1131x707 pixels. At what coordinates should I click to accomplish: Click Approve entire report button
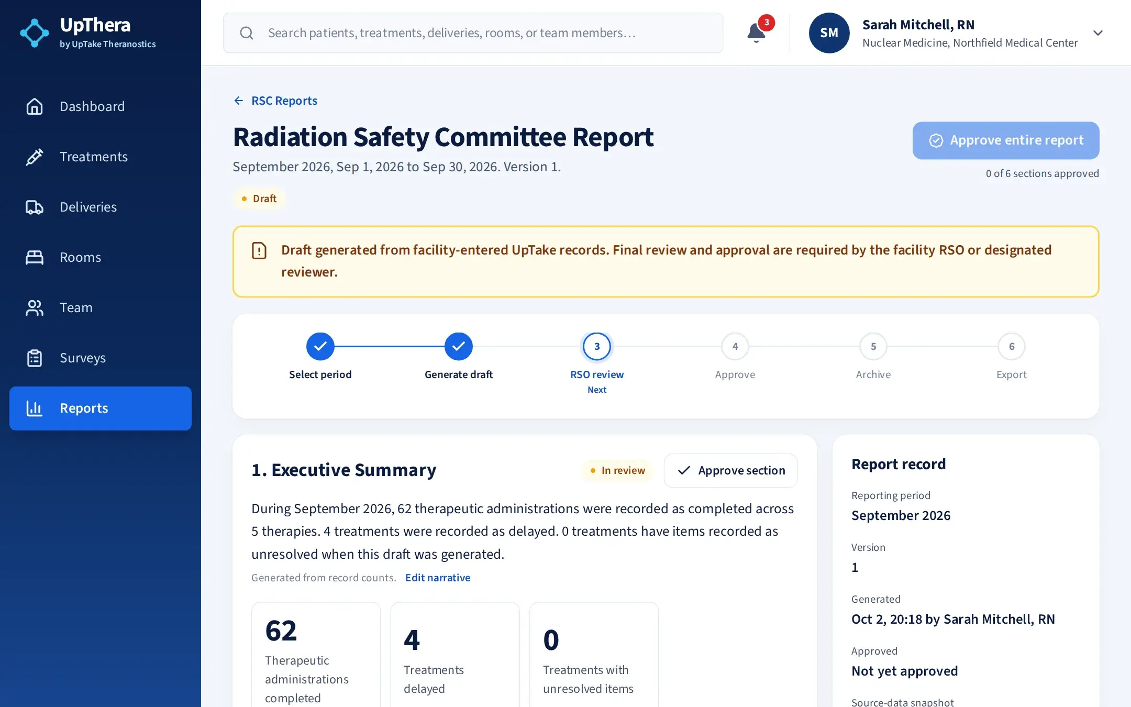[1006, 140]
